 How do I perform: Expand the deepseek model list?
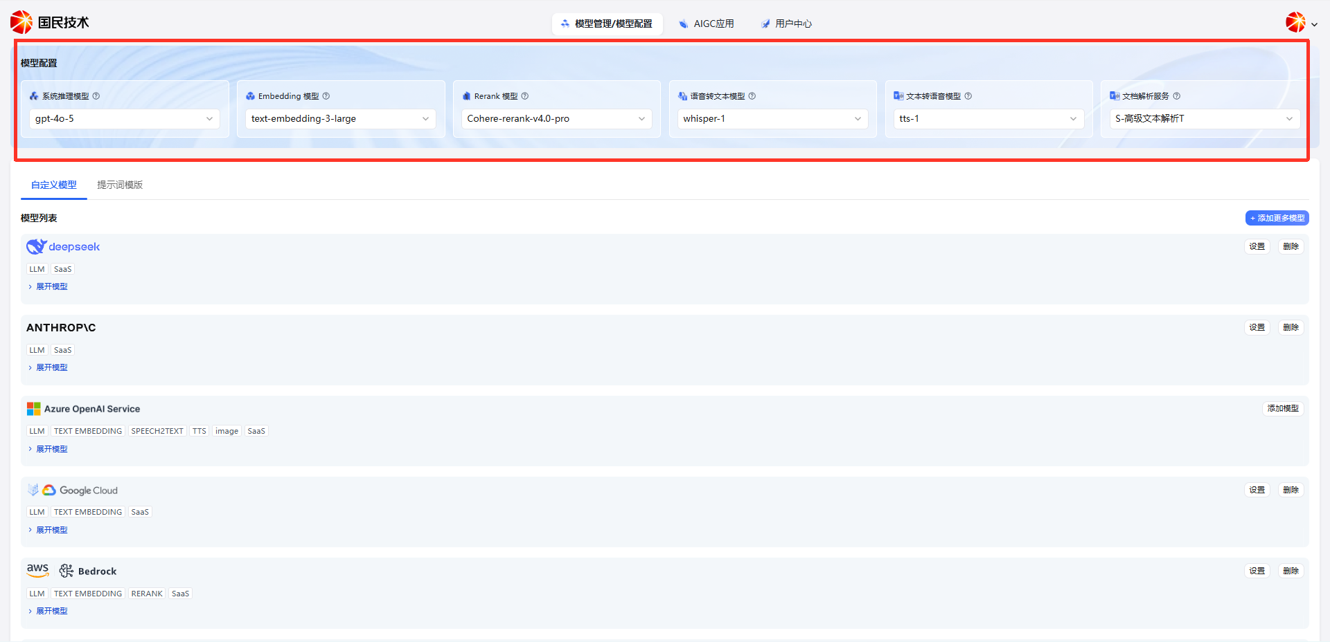[48, 286]
